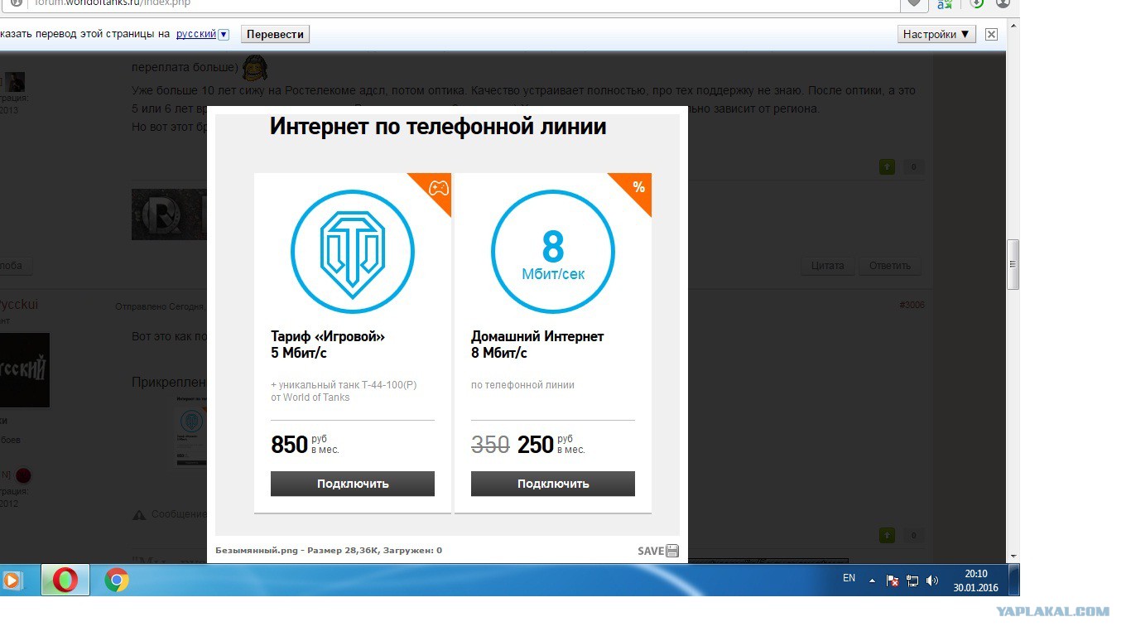Open the clock showing 20:10

click(976, 581)
